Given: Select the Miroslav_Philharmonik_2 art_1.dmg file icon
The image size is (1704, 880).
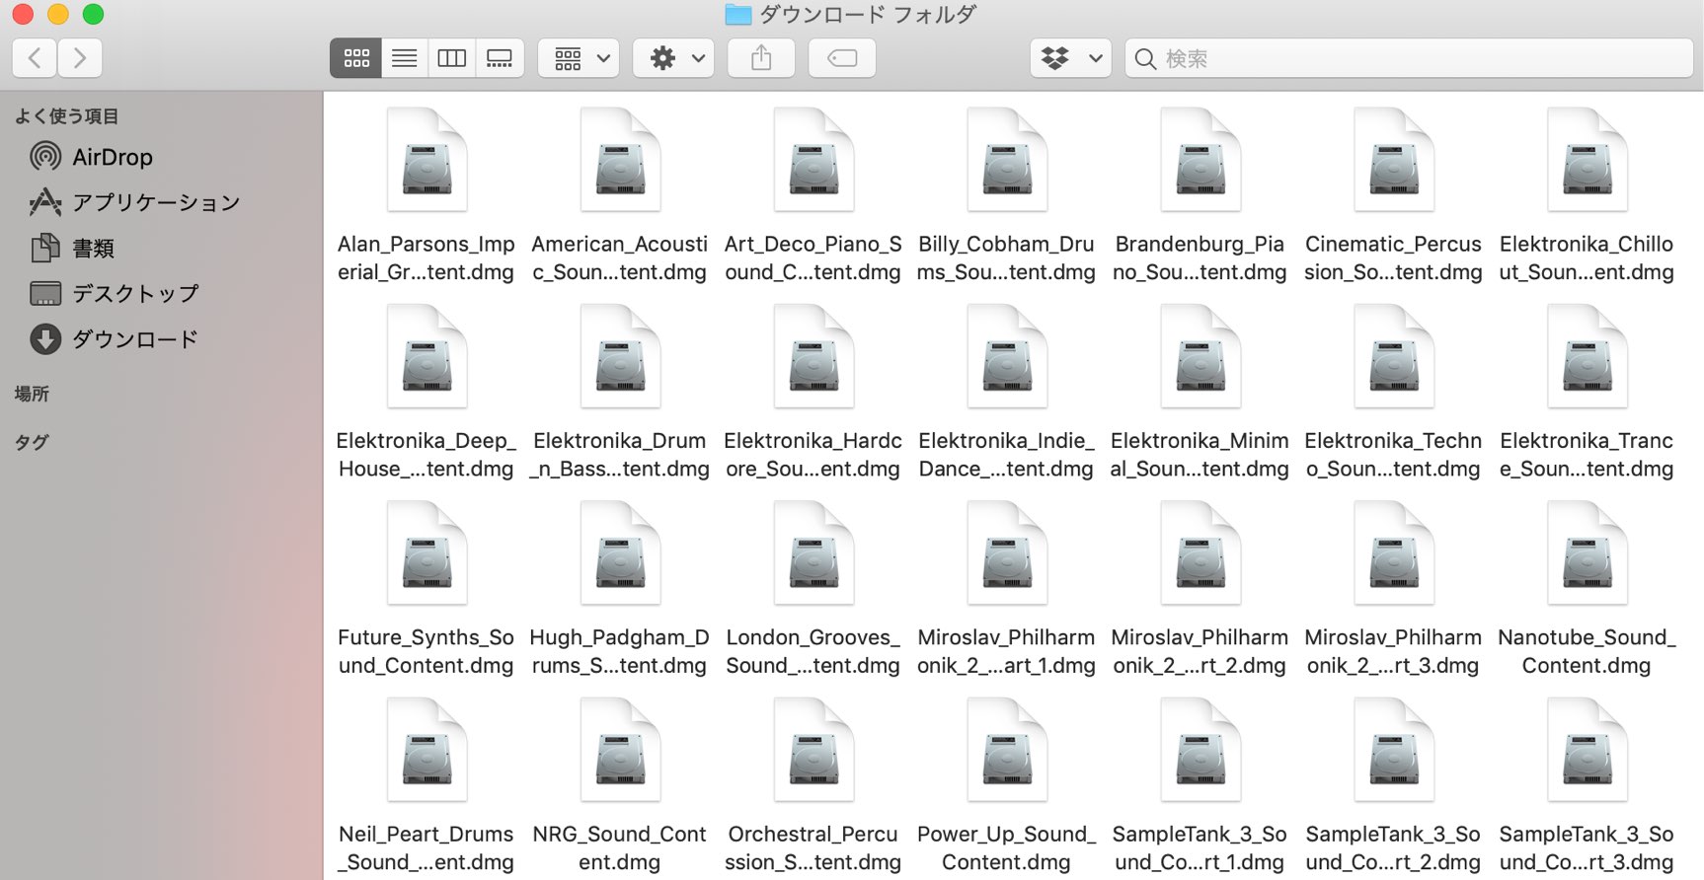Looking at the screenshot, I should click(1007, 553).
